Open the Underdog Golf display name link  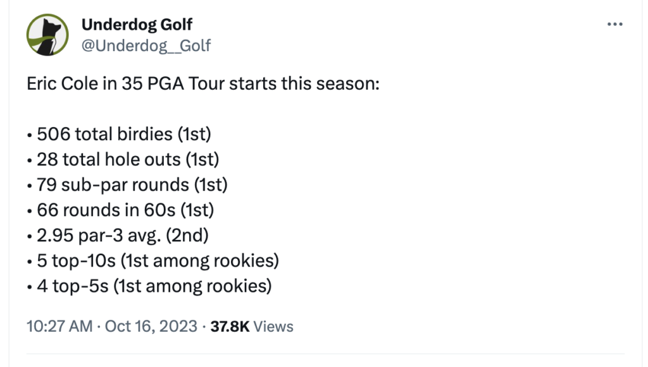point(137,25)
